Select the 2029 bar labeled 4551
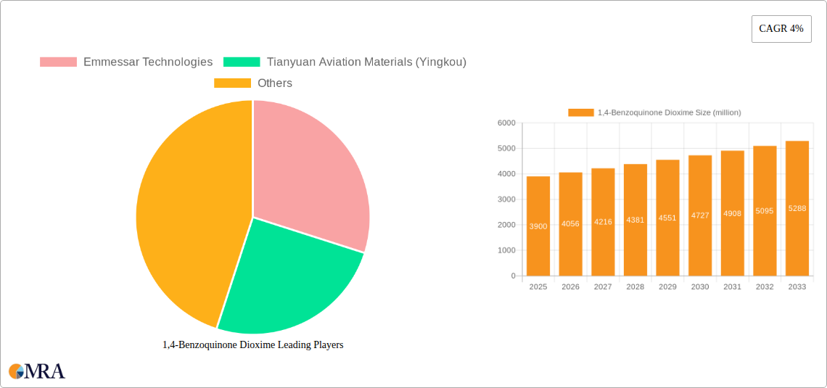 pyautogui.click(x=667, y=218)
